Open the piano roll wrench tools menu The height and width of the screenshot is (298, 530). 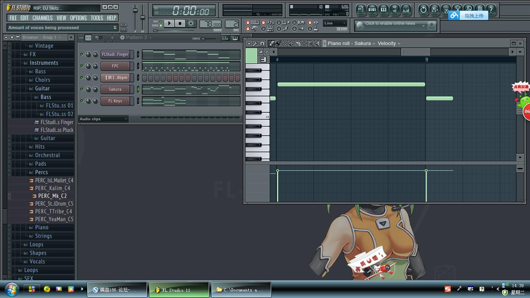pos(255,43)
